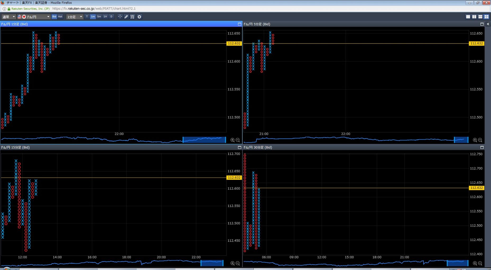Zoom in on the 1分足 chart
The width and height of the screenshot is (491, 270).
tap(233, 140)
